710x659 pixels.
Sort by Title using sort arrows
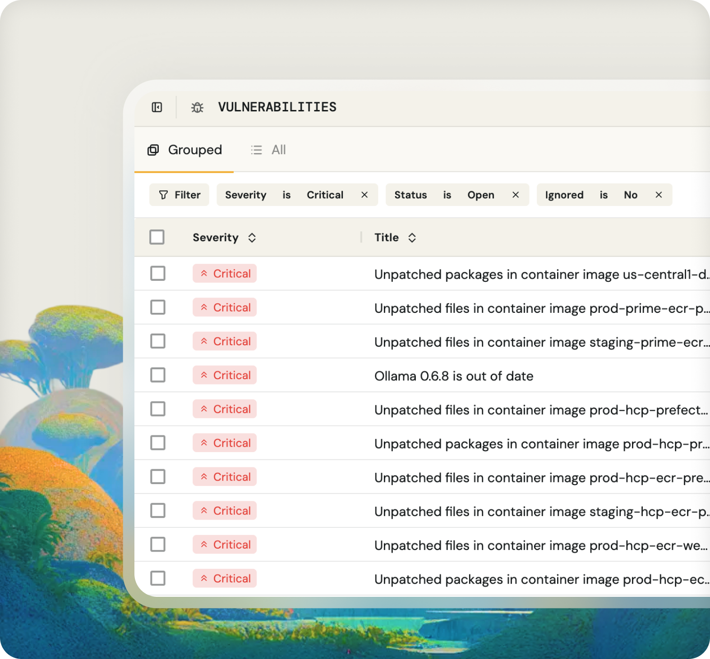[412, 238]
